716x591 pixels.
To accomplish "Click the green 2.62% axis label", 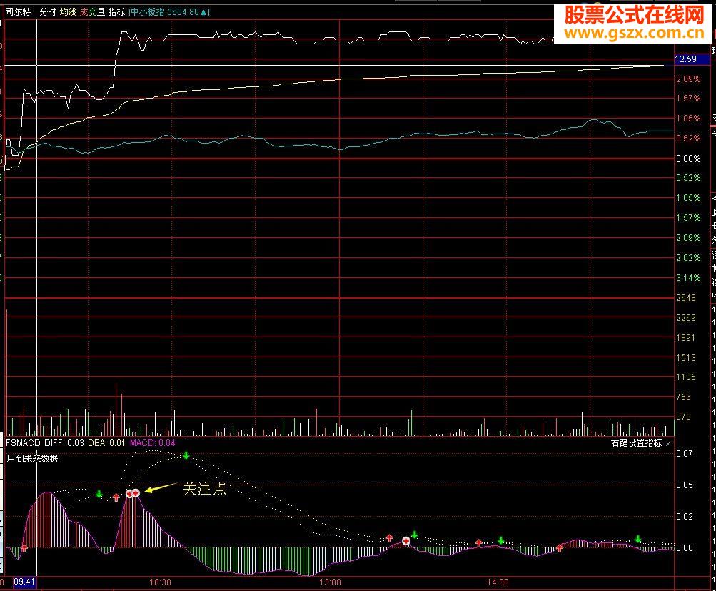I will [688, 258].
